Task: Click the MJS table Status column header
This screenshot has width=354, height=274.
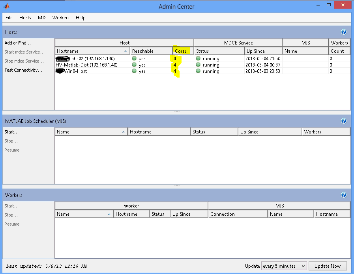Action: 214,132
